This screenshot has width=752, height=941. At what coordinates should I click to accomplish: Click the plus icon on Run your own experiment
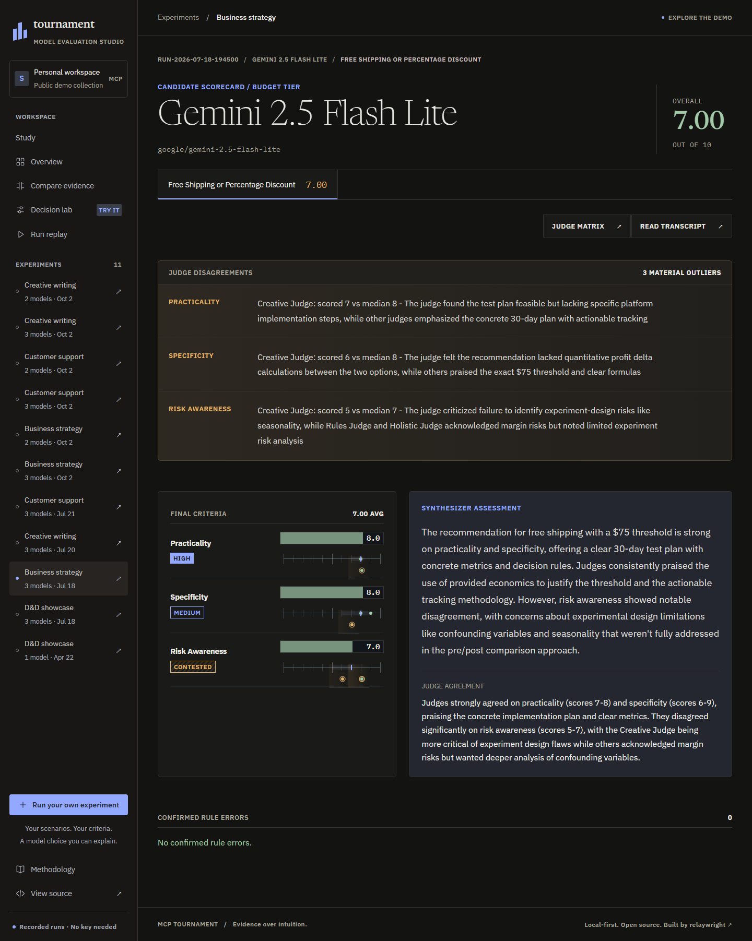coord(23,805)
